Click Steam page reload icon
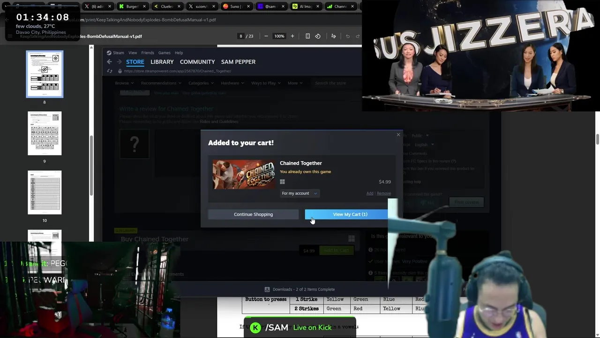Image resolution: width=600 pixels, height=338 pixels. (x=110, y=71)
